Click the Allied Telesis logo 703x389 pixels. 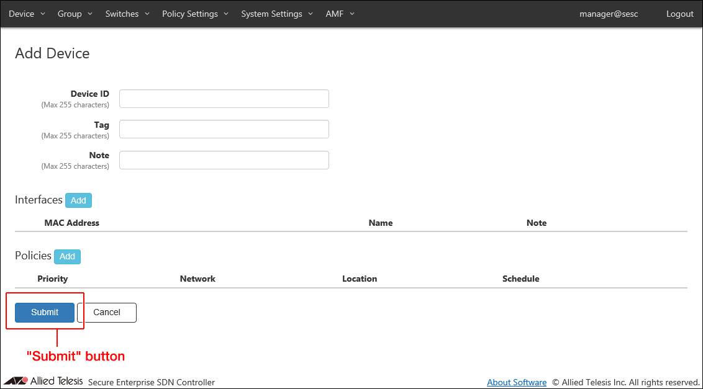click(x=43, y=381)
